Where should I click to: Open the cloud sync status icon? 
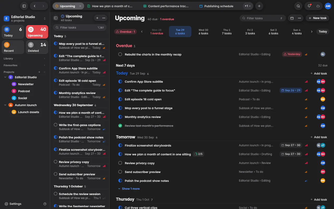(x=318, y=6)
